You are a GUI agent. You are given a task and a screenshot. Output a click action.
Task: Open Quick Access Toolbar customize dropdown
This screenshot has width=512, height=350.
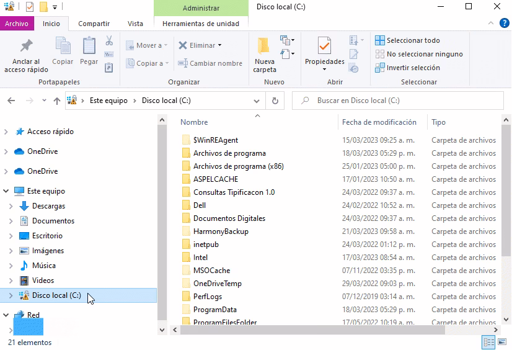pos(55,7)
